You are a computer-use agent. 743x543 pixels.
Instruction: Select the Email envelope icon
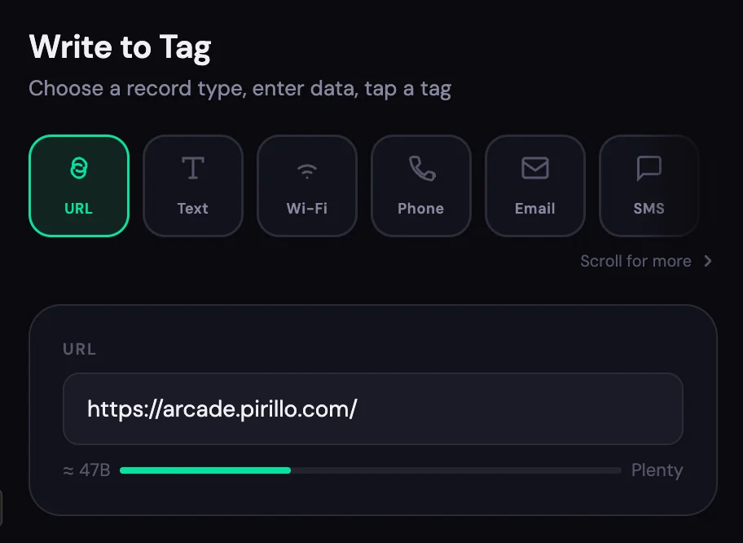(x=534, y=168)
